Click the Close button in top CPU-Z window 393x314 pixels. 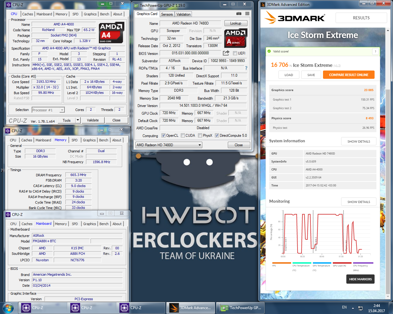click(116, 120)
